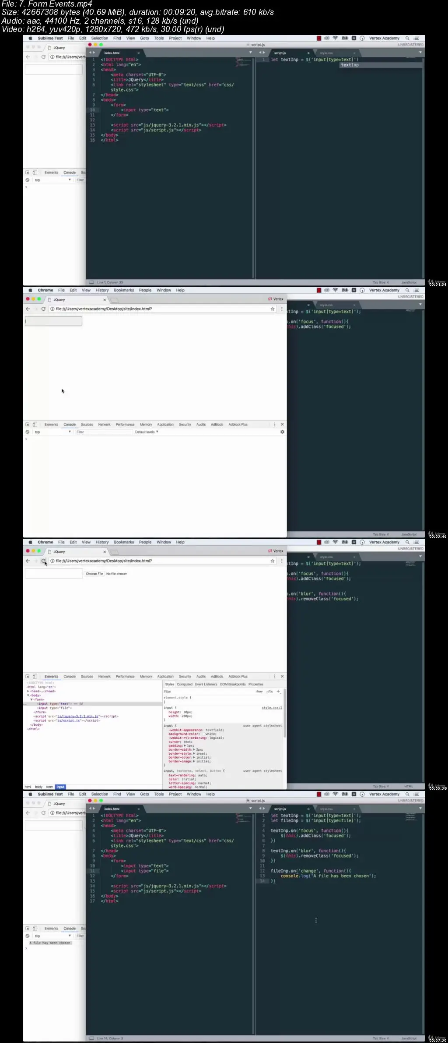
Task: Open DevTools console settings gear
Action: click(282, 432)
